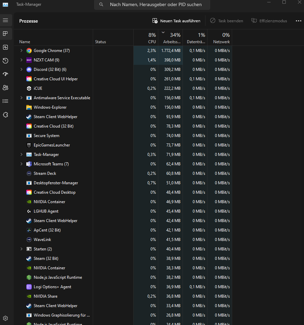Click the ApCent (32 Bit) icon
The width and height of the screenshot is (304, 325).
29,230
